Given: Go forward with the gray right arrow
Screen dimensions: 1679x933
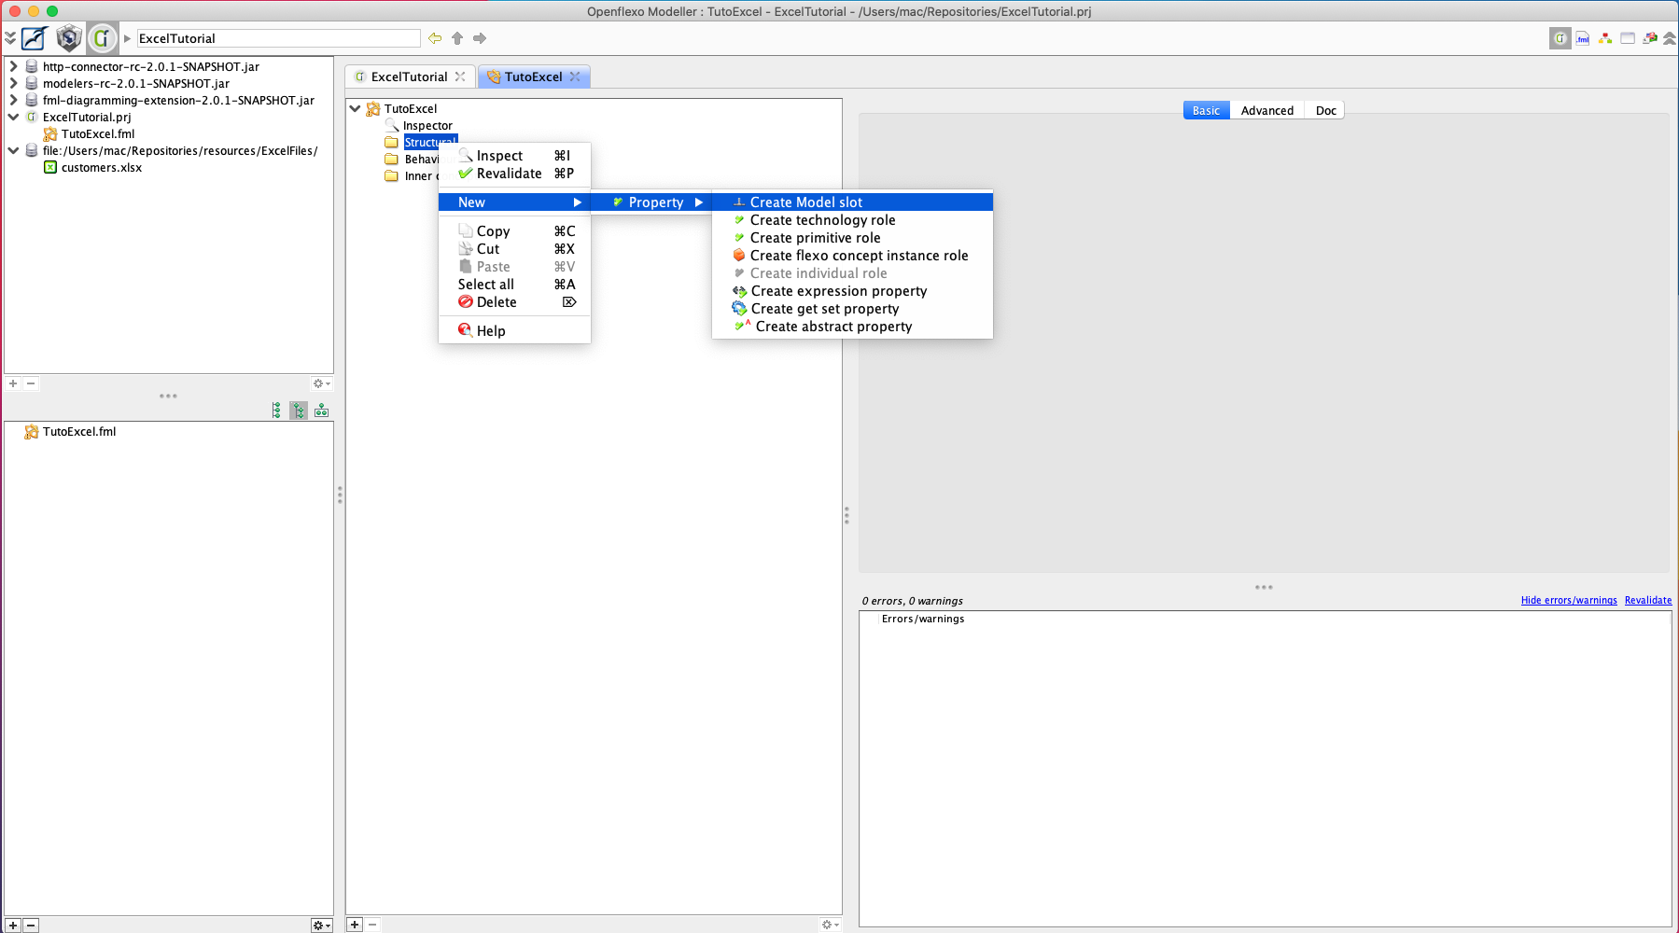Looking at the screenshot, I should click(x=480, y=38).
